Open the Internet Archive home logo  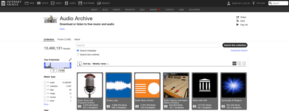click(11, 3)
